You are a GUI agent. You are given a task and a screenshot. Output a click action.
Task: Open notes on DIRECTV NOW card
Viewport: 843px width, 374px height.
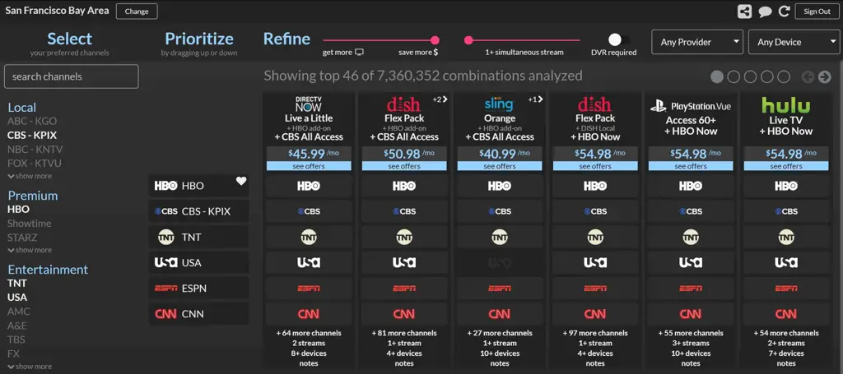click(x=309, y=363)
